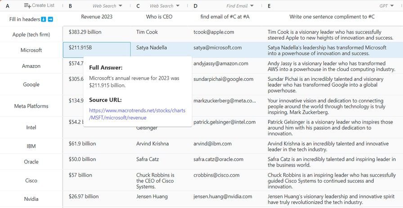This screenshot has width=403, height=208.
Task: Click the tcook@apple.com cell
Action: coord(225,34)
